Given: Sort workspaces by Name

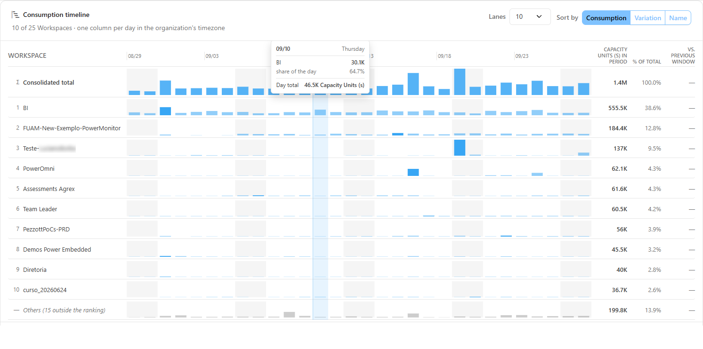Looking at the screenshot, I should (678, 18).
